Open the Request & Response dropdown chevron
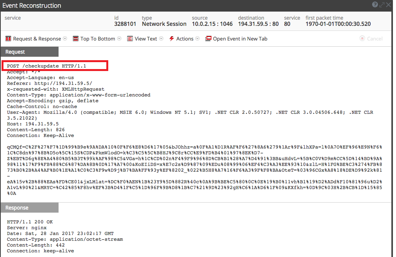This screenshot has height=257, width=396. [65, 39]
